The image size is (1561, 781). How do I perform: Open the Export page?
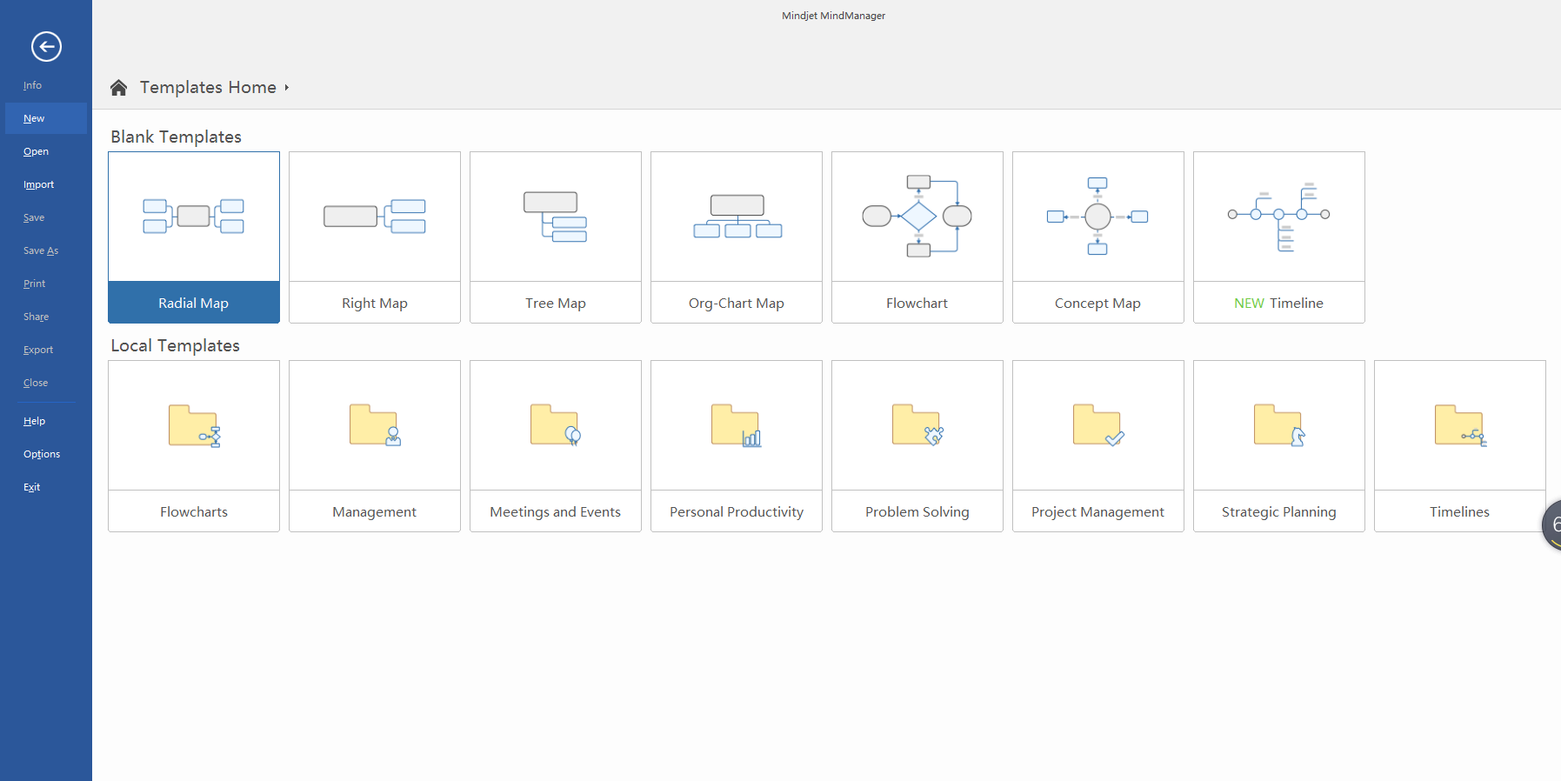click(38, 350)
